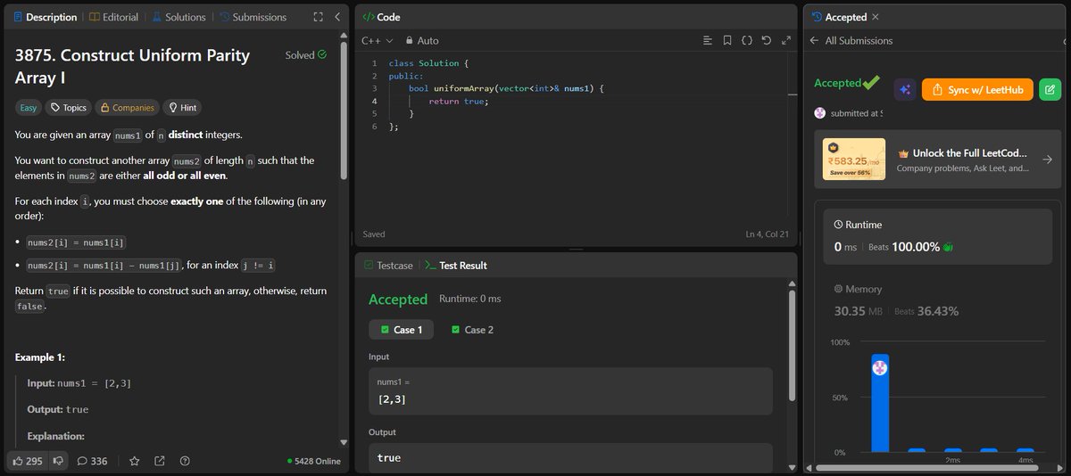The height and width of the screenshot is (476, 1071).
Task: Click the Beats 100.00% clap icon
Action: point(949,247)
